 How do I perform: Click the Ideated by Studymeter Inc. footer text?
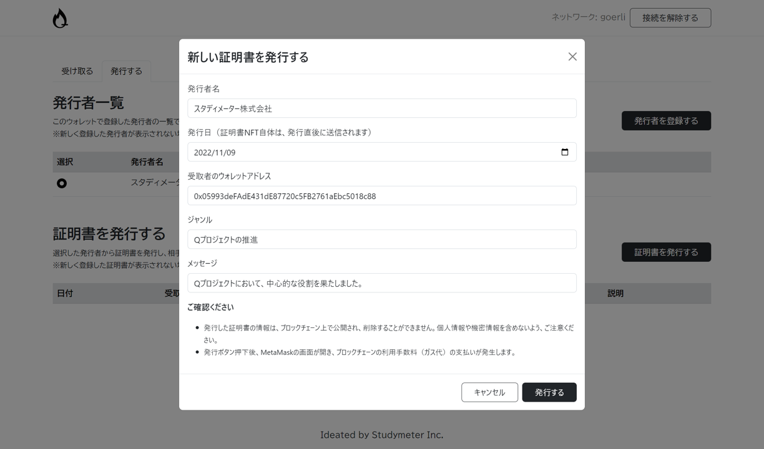coord(382,435)
